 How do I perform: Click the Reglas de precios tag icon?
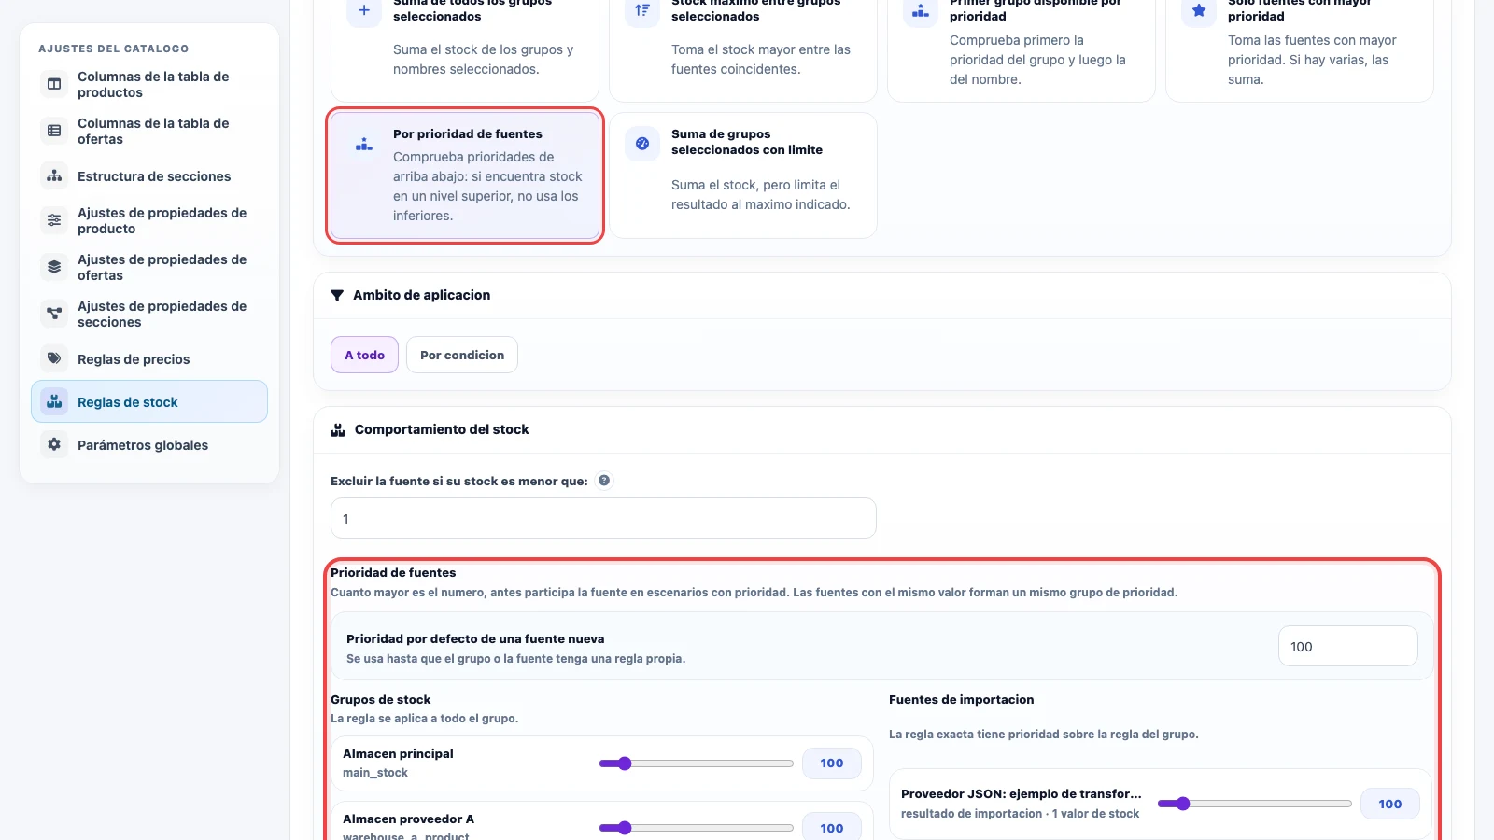click(x=54, y=358)
